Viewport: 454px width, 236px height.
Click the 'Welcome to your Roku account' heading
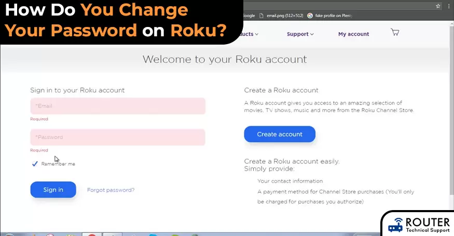click(225, 59)
